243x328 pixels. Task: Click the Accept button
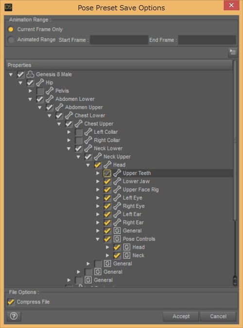tap(181, 316)
